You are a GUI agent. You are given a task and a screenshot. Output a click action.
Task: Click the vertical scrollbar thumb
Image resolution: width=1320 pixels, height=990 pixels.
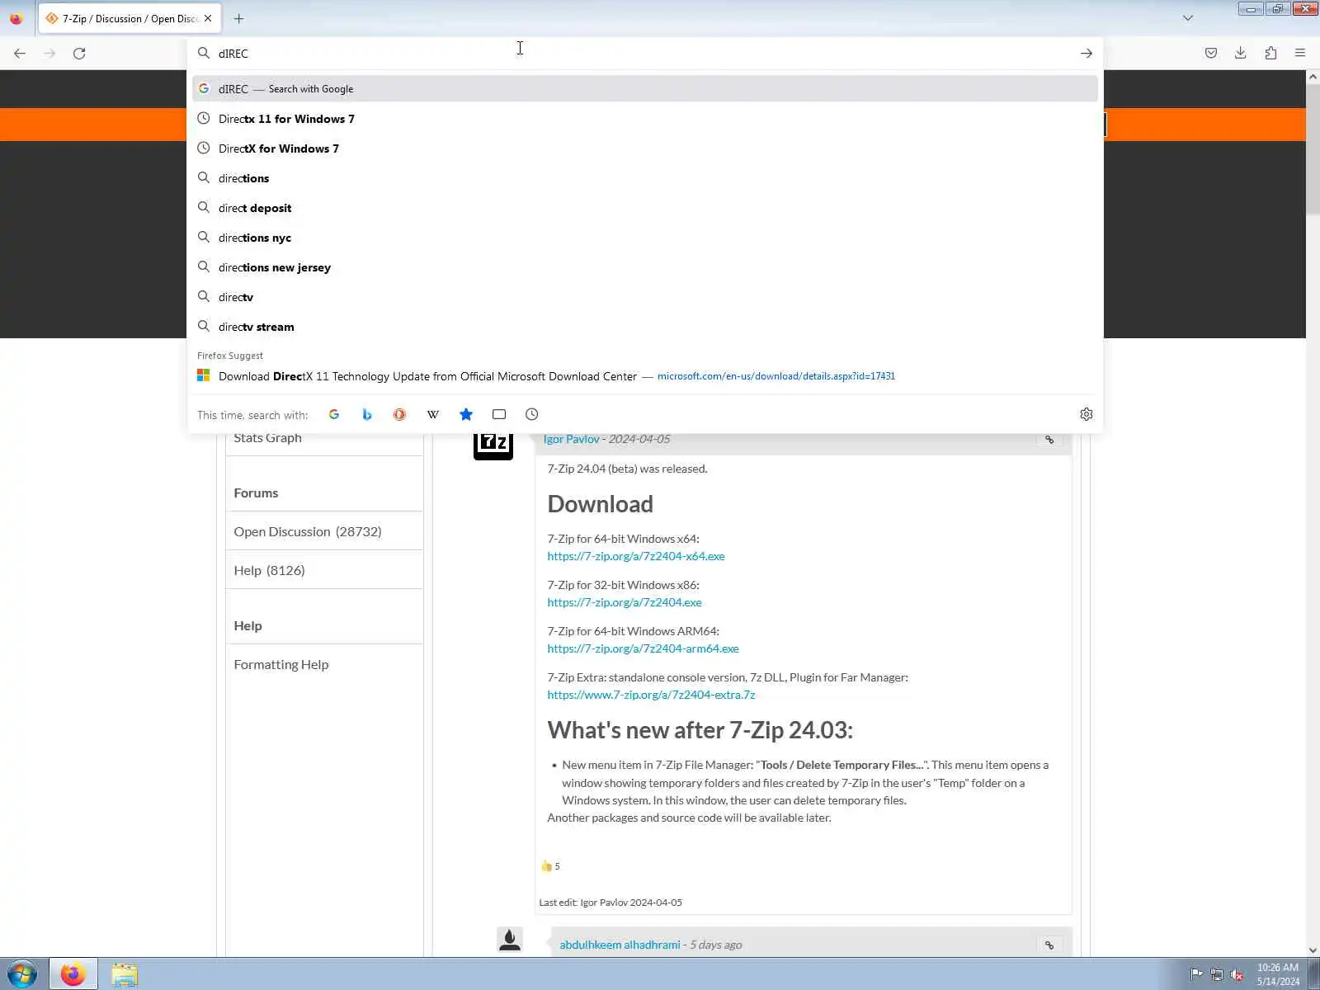(x=1313, y=148)
